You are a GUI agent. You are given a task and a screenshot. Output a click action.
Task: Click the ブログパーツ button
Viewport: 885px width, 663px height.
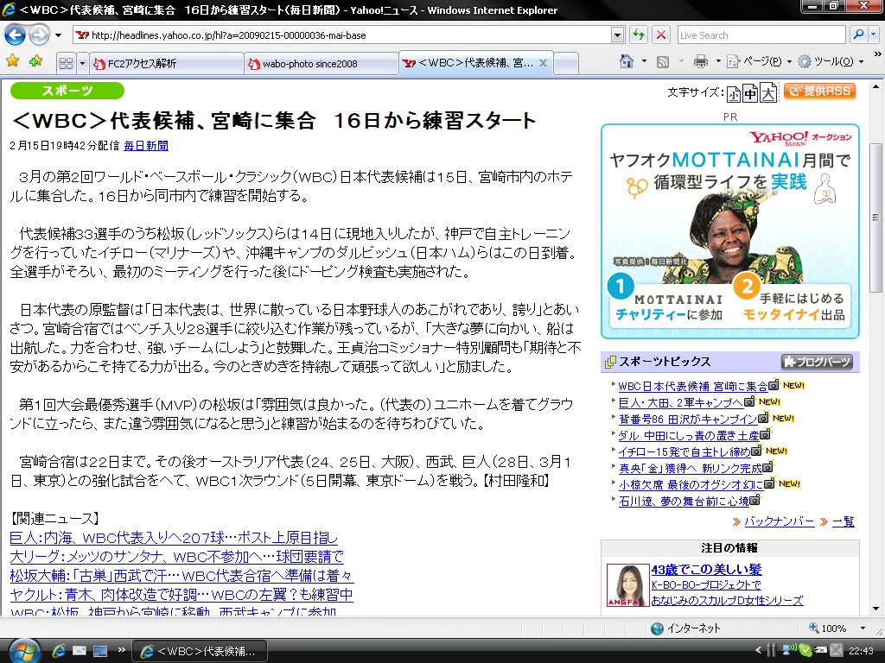click(x=818, y=362)
